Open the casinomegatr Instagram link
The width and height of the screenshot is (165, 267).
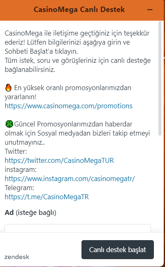(x=70, y=179)
